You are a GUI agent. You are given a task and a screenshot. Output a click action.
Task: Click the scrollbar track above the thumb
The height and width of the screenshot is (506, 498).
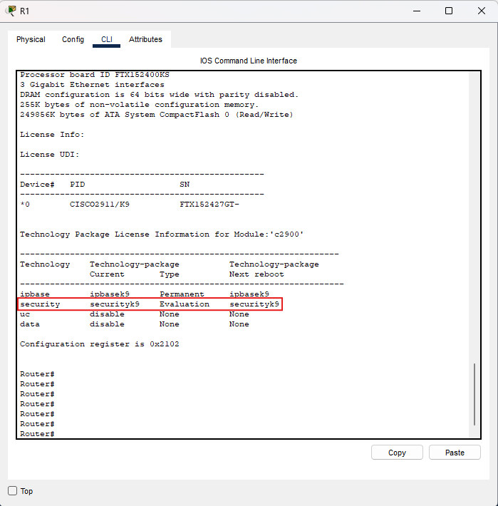click(475, 214)
